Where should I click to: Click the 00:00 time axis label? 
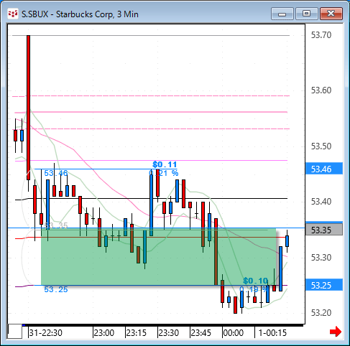(x=234, y=332)
